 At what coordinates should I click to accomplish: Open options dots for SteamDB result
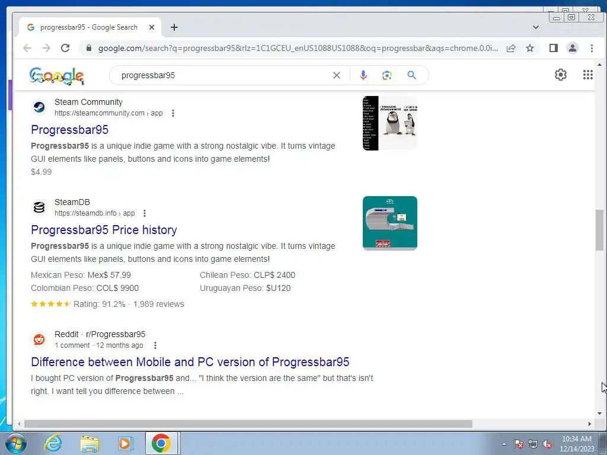coord(145,213)
